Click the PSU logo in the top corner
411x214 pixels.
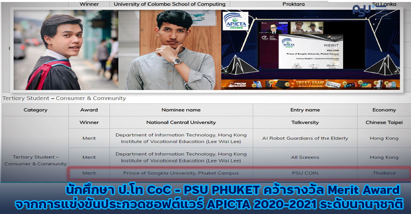[x=372, y=11]
